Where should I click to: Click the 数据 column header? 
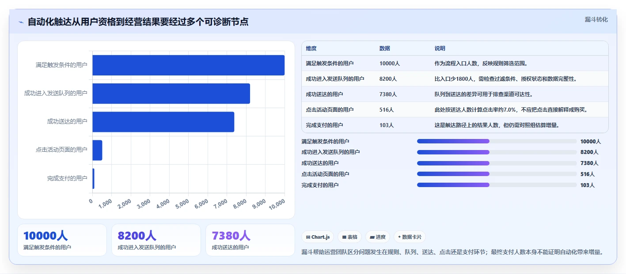385,49
